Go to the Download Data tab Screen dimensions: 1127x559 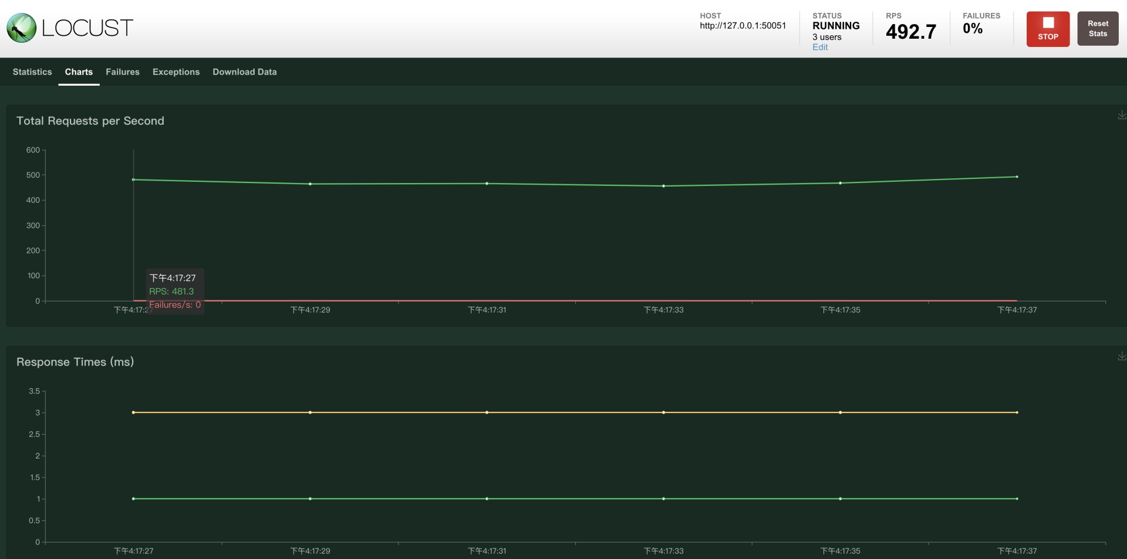point(244,72)
